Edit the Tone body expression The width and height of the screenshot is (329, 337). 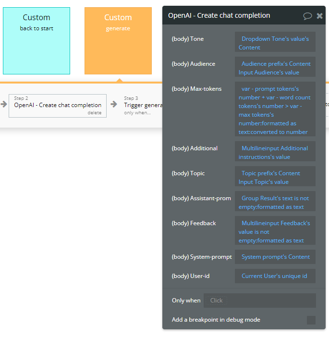pyautogui.click(x=275, y=42)
